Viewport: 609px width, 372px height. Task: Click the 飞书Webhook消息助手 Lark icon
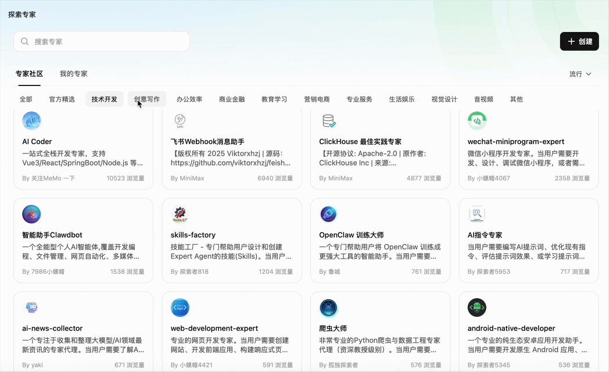(180, 121)
